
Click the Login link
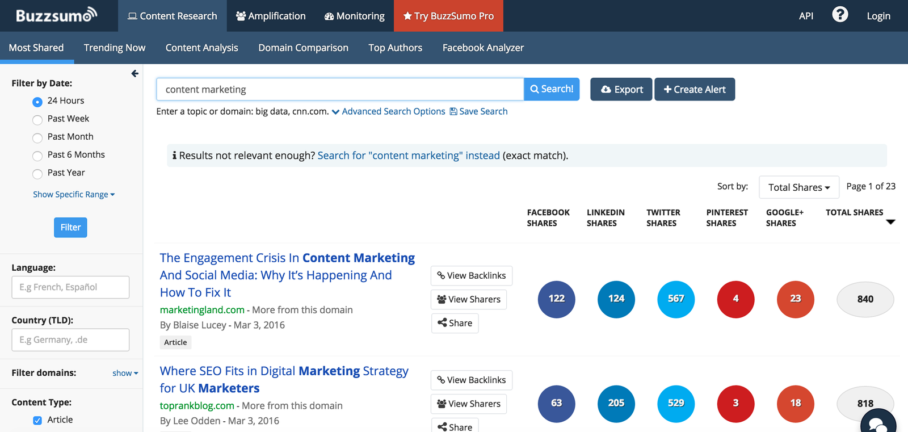[878, 16]
